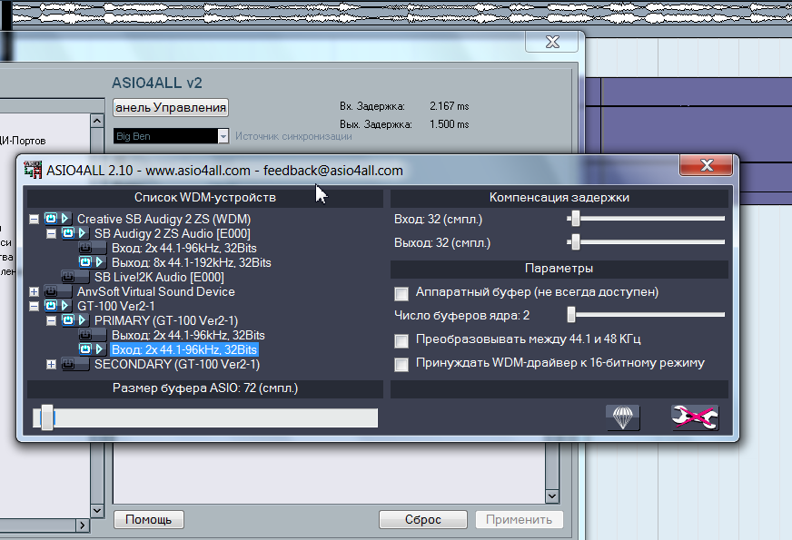Image resolution: width=792 pixels, height=540 pixels.
Task: Click scroll up arrow in left device list
Action: [x=97, y=121]
